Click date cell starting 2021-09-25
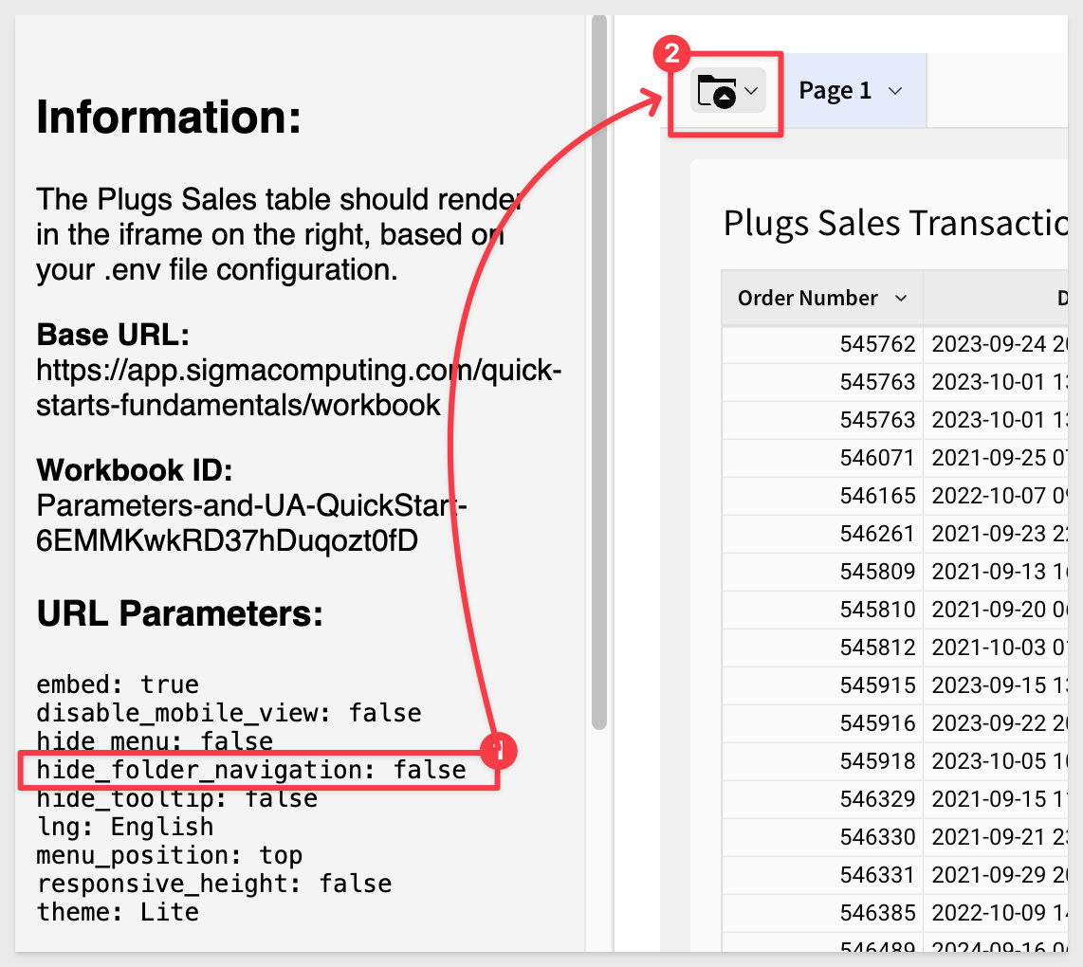 pos(997,458)
